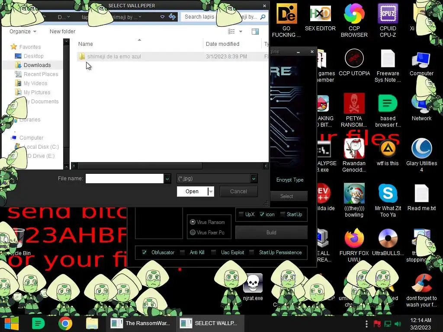The height and width of the screenshot is (332, 443).
Task: Click Build in the ransomware window
Action: 271,232
